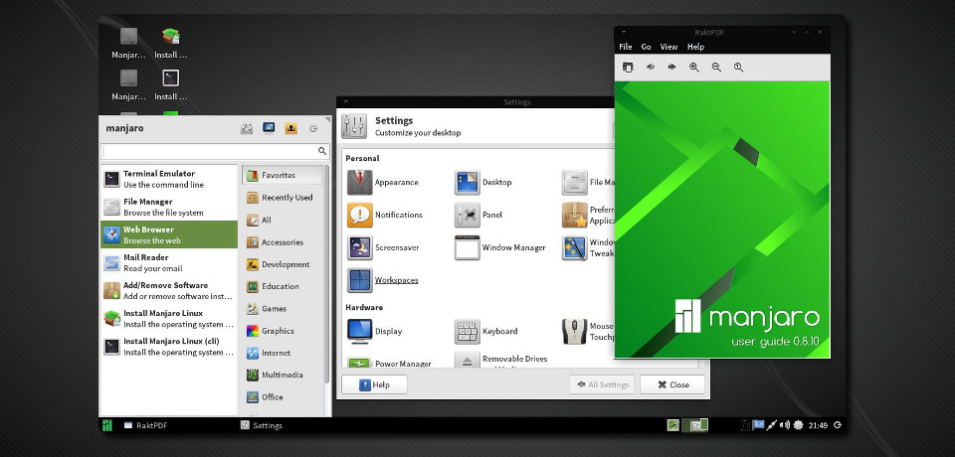Toggle the RaktPDF sidebar panel icon
The width and height of the screenshot is (955, 457).
pyautogui.click(x=628, y=67)
